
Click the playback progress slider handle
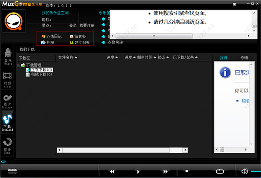[x=3, y=162]
